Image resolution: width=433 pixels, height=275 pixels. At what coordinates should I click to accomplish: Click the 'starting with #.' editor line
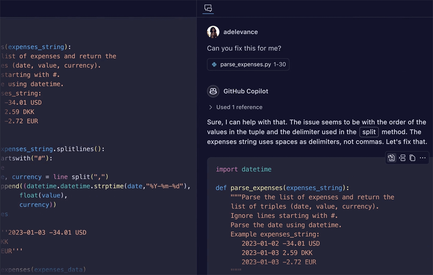30,75
